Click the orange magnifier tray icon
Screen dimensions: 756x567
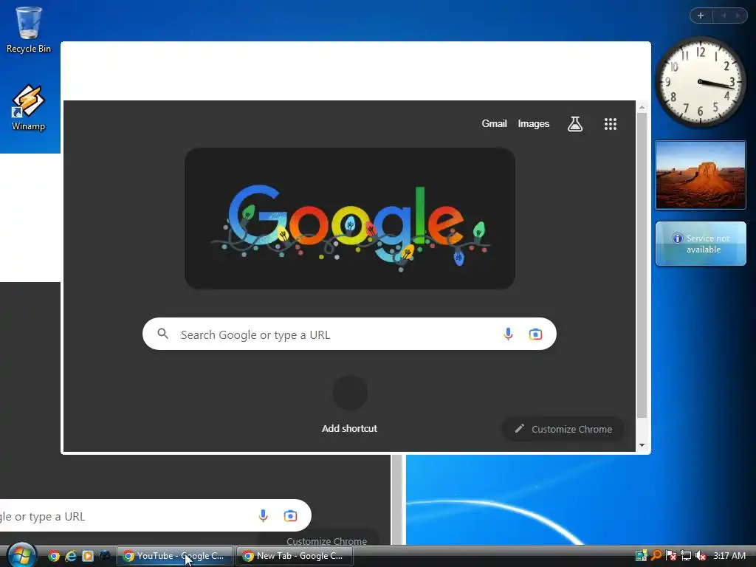(x=656, y=555)
